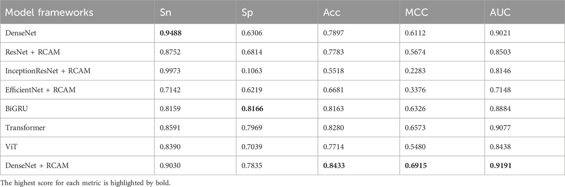Click the Sp column header
The image size is (565, 187).
[x=247, y=13]
